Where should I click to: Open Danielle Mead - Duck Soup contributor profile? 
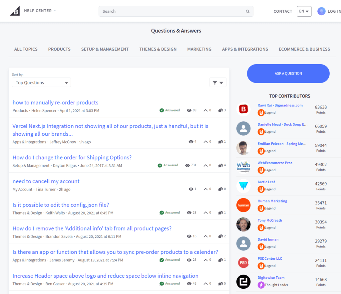point(282,124)
